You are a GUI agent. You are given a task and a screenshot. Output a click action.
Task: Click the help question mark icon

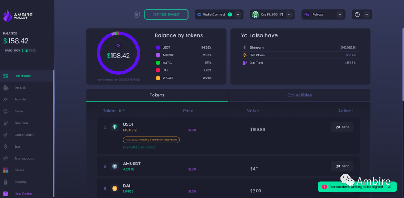point(357,15)
